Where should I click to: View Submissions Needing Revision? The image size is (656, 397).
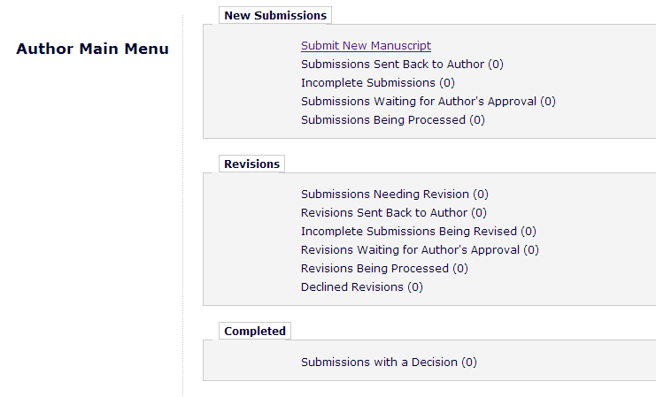394,195
